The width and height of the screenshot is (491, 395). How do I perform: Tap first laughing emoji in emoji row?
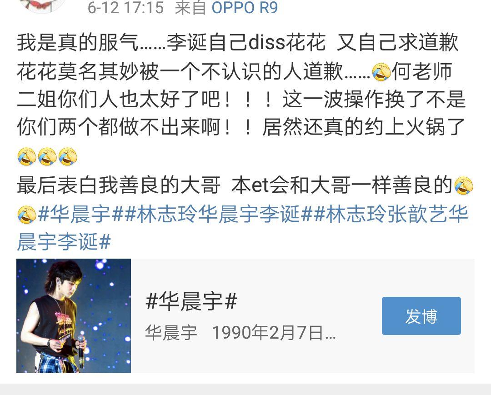pos(27,156)
